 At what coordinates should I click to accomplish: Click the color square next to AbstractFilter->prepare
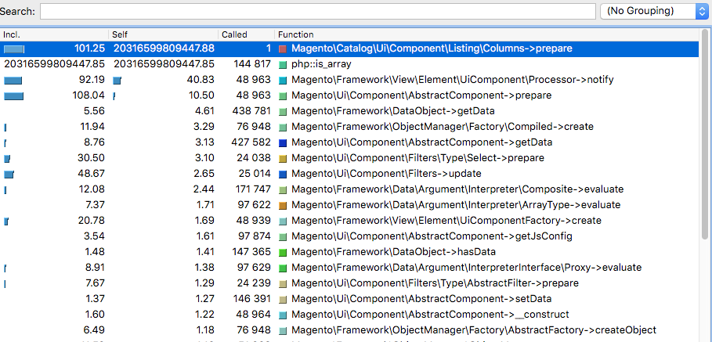click(x=284, y=283)
